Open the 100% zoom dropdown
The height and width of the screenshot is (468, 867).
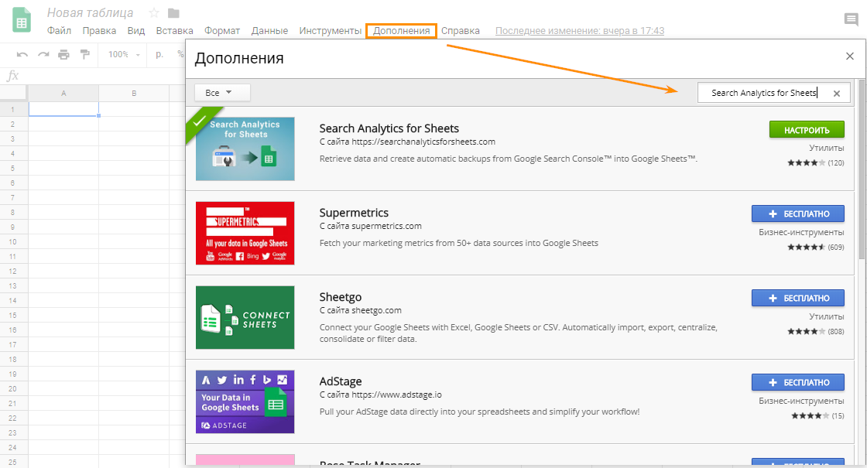(x=125, y=54)
